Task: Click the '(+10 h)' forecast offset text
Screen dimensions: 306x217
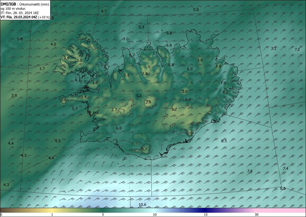Action: [x=44, y=17]
